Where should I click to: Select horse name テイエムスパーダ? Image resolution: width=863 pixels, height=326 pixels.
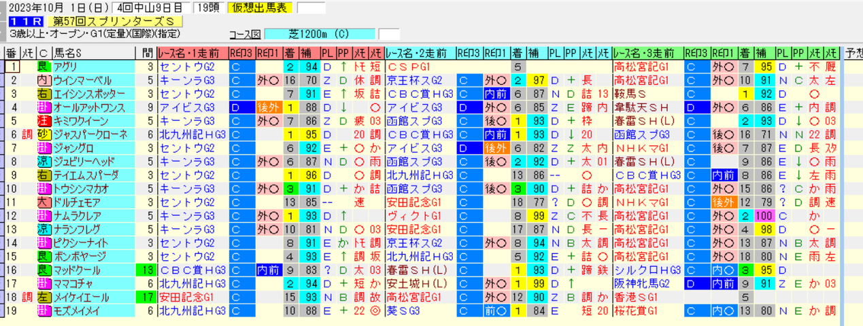click(x=86, y=175)
